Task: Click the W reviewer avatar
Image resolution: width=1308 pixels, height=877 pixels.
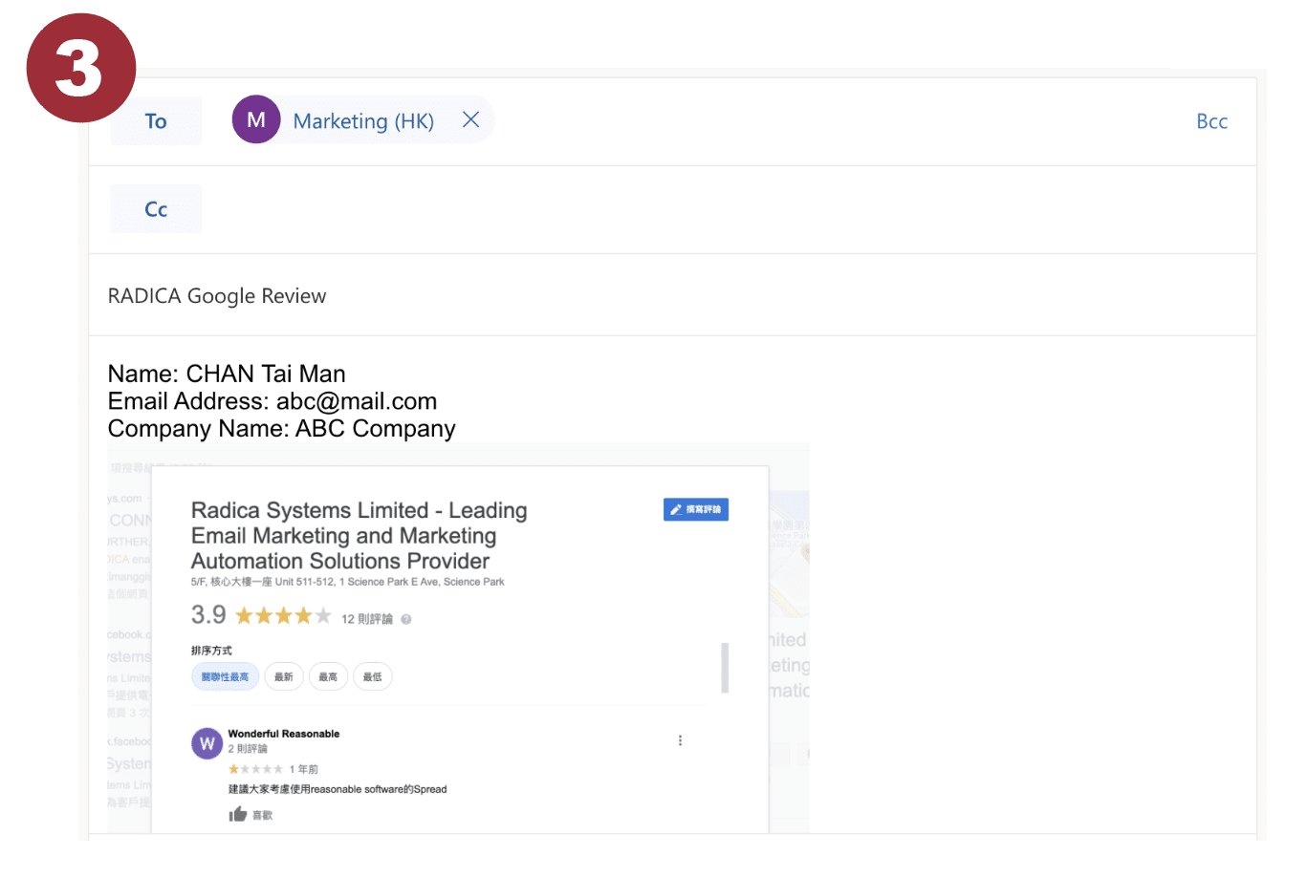Action: pyautogui.click(x=207, y=743)
